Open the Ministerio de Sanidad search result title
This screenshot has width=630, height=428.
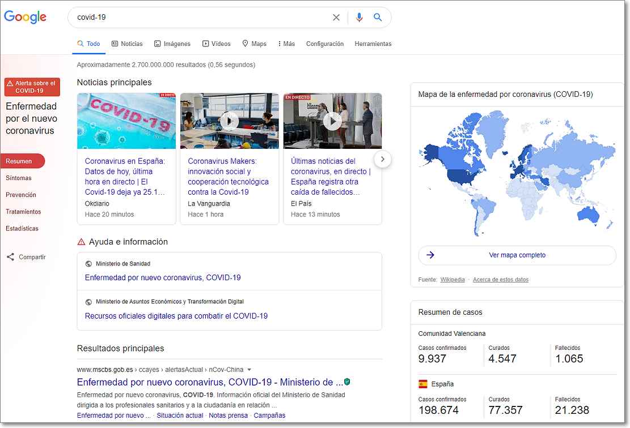pos(210,382)
